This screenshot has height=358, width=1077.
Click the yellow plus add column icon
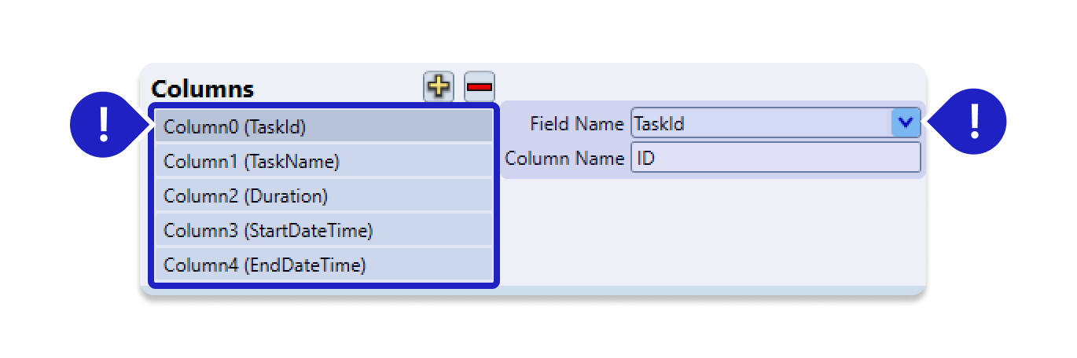pos(439,86)
